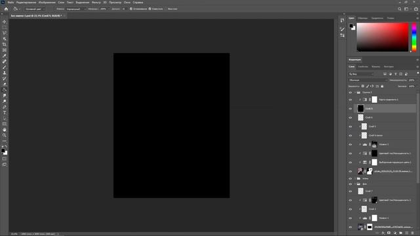Select the Eyedropper tool

click(x=5, y=56)
